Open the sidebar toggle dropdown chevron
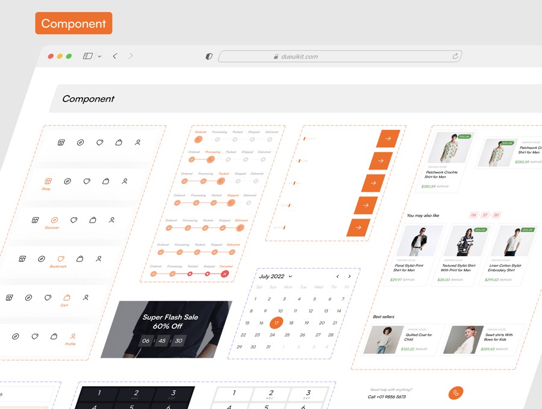This screenshot has height=409, width=542. coord(99,57)
